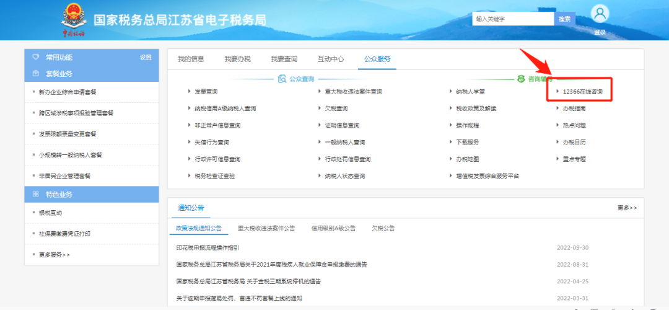Open 税务检查证查验
669x310 pixels.
pyautogui.click(x=214, y=176)
